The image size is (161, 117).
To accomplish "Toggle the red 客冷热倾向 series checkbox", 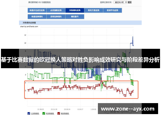I will coord(59,113).
